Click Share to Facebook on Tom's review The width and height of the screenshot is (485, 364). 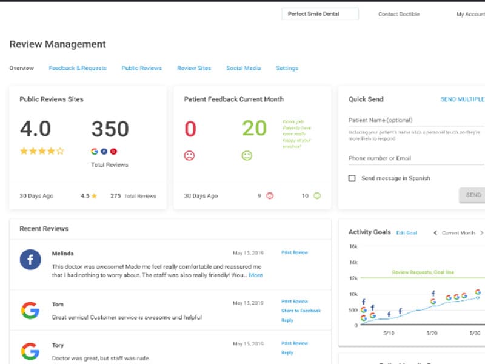click(301, 311)
